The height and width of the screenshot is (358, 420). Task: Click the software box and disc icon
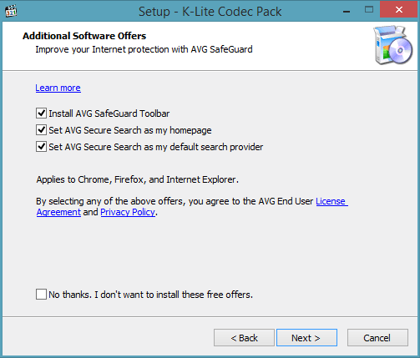(393, 45)
